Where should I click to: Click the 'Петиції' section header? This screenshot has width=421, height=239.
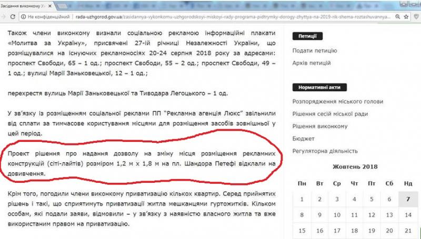coord(307,36)
